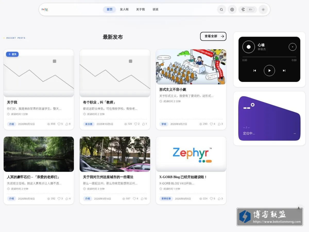Click placeholder thumbnail of 有个职业 post
This screenshot has width=309, height=232.
[x=115, y=73]
